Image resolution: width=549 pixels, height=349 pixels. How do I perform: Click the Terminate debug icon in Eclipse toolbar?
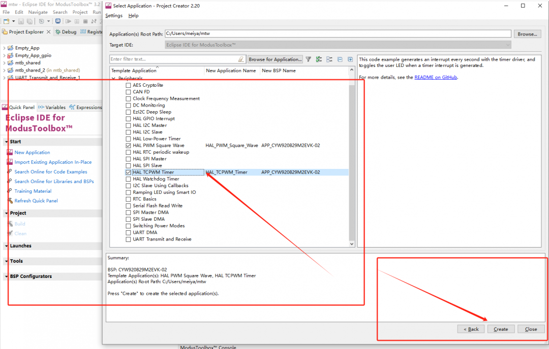pos(85,21)
